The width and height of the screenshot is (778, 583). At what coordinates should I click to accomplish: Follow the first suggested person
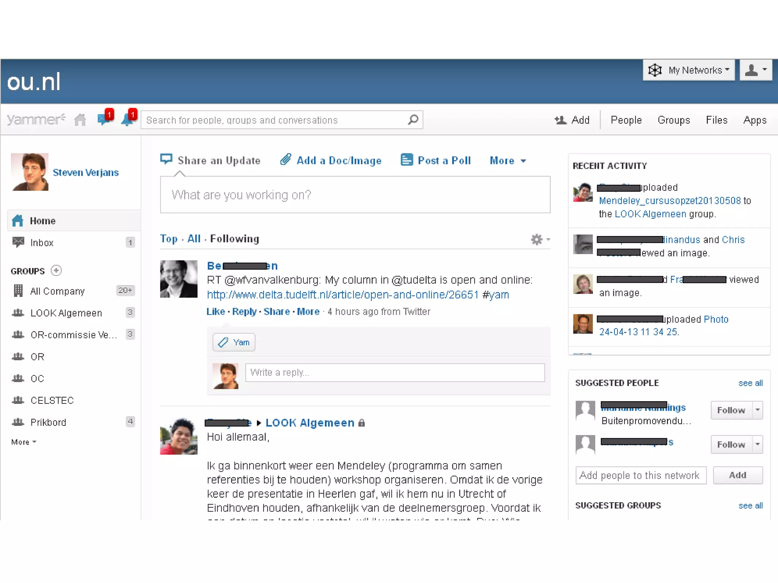click(731, 410)
